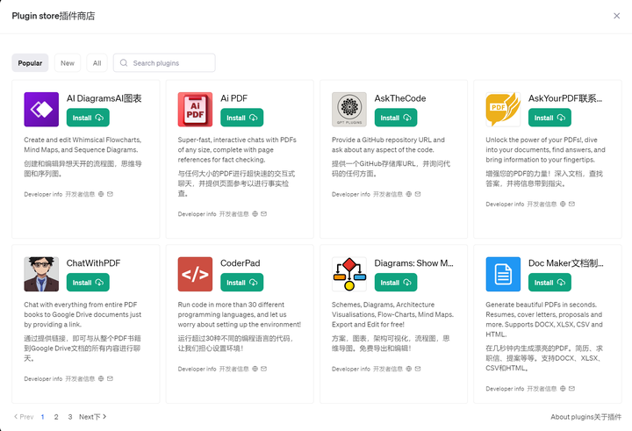Click the Diagrams: Show M... plugin title
This screenshot has height=431, width=632.
(x=414, y=262)
